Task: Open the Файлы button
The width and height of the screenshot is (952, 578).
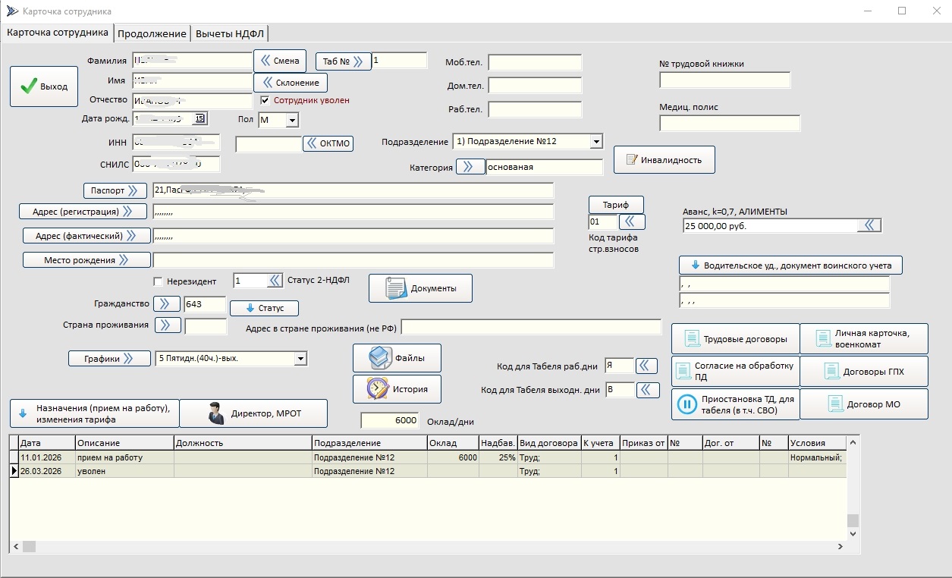Action: 397,357
